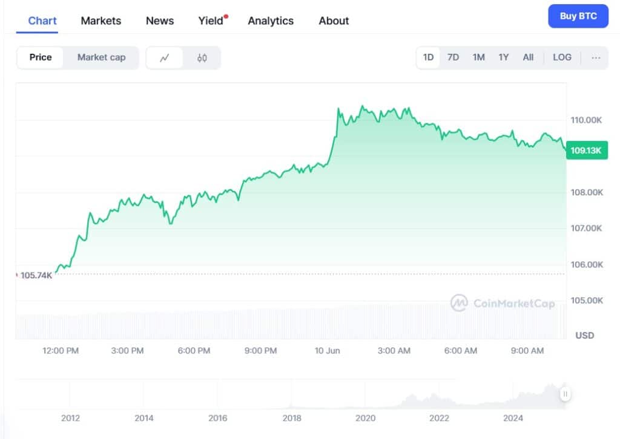Click the 106.00K axis label

(587, 264)
